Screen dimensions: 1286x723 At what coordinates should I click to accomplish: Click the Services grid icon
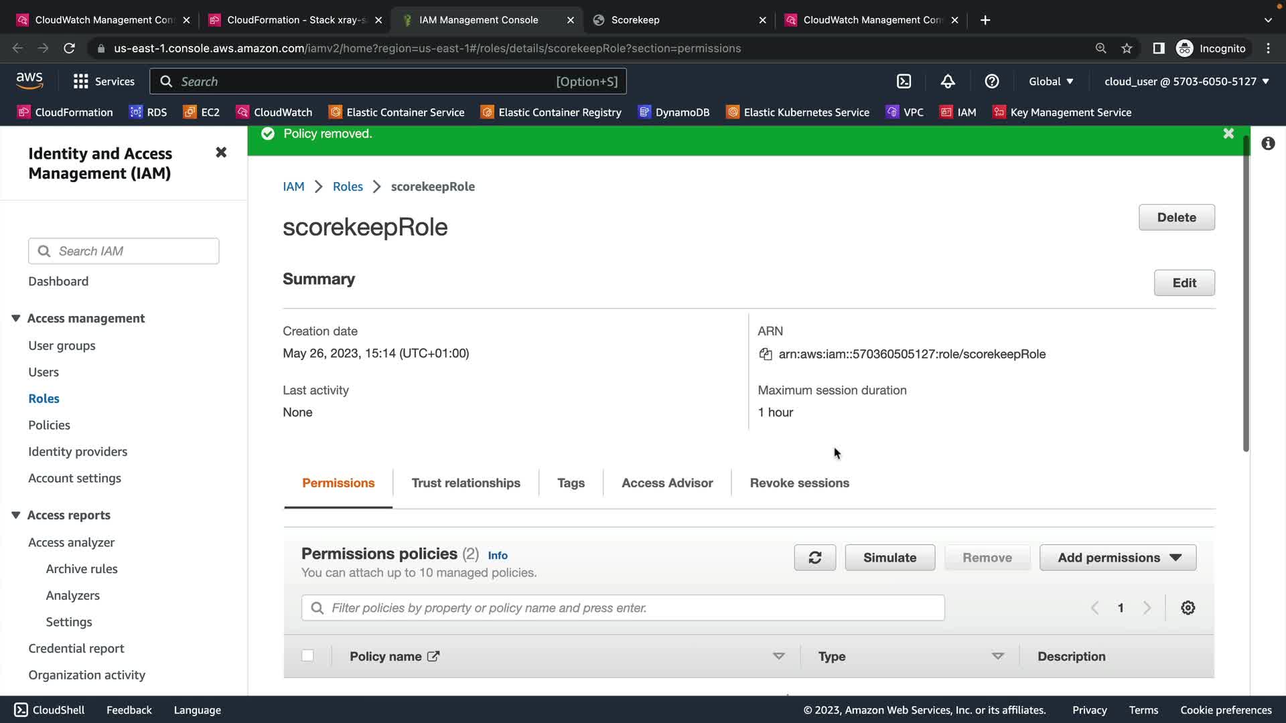(81, 82)
